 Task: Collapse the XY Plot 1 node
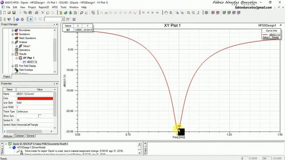(x=16, y=58)
